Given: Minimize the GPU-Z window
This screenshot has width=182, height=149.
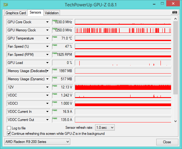Looking at the screenshot, I should pyautogui.click(x=154, y=4).
